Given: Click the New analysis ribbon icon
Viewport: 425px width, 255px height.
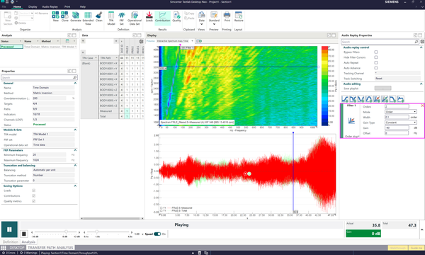Looking at the screenshot, I should [x=55, y=17].
